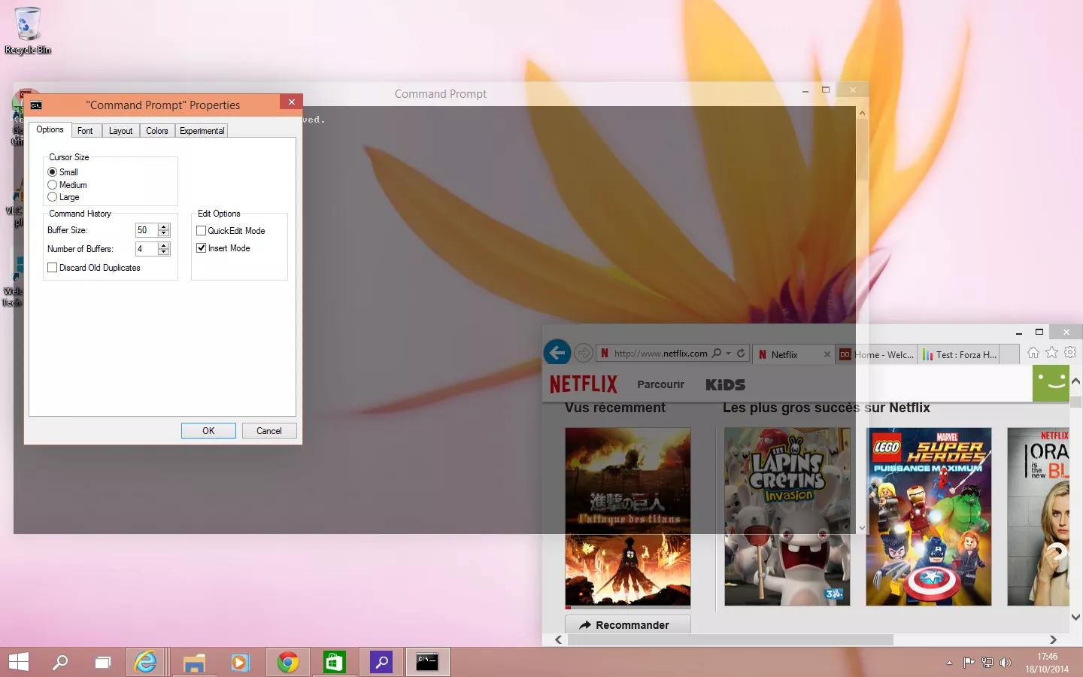
Task: Open the Windows Store taskbar icon
Action: click(334, 662)
